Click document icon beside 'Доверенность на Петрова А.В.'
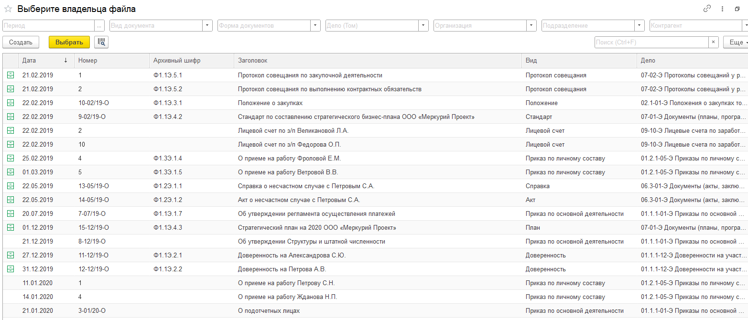The width and height of the screenshot is (748, 320). [x=11, y=269]
